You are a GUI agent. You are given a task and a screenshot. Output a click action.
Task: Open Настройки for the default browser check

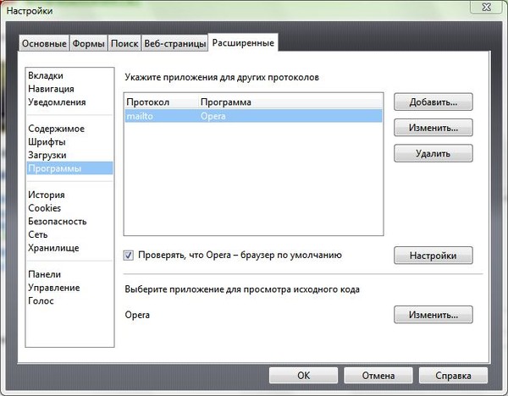433,256
